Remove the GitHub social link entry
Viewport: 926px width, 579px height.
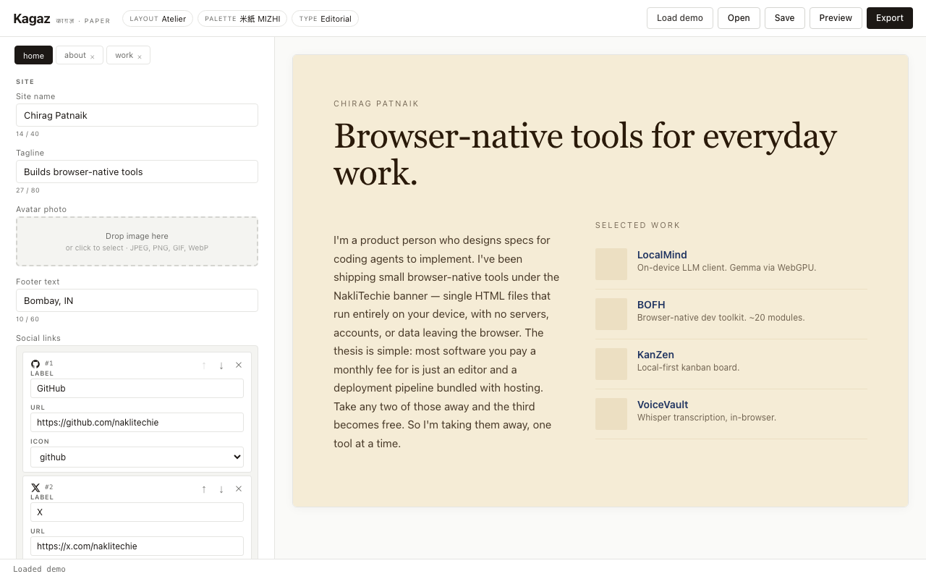click(239, 365)
